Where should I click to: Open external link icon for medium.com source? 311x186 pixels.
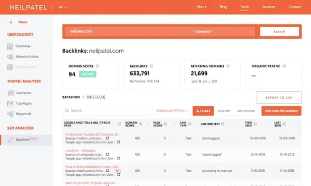(108, 138)
